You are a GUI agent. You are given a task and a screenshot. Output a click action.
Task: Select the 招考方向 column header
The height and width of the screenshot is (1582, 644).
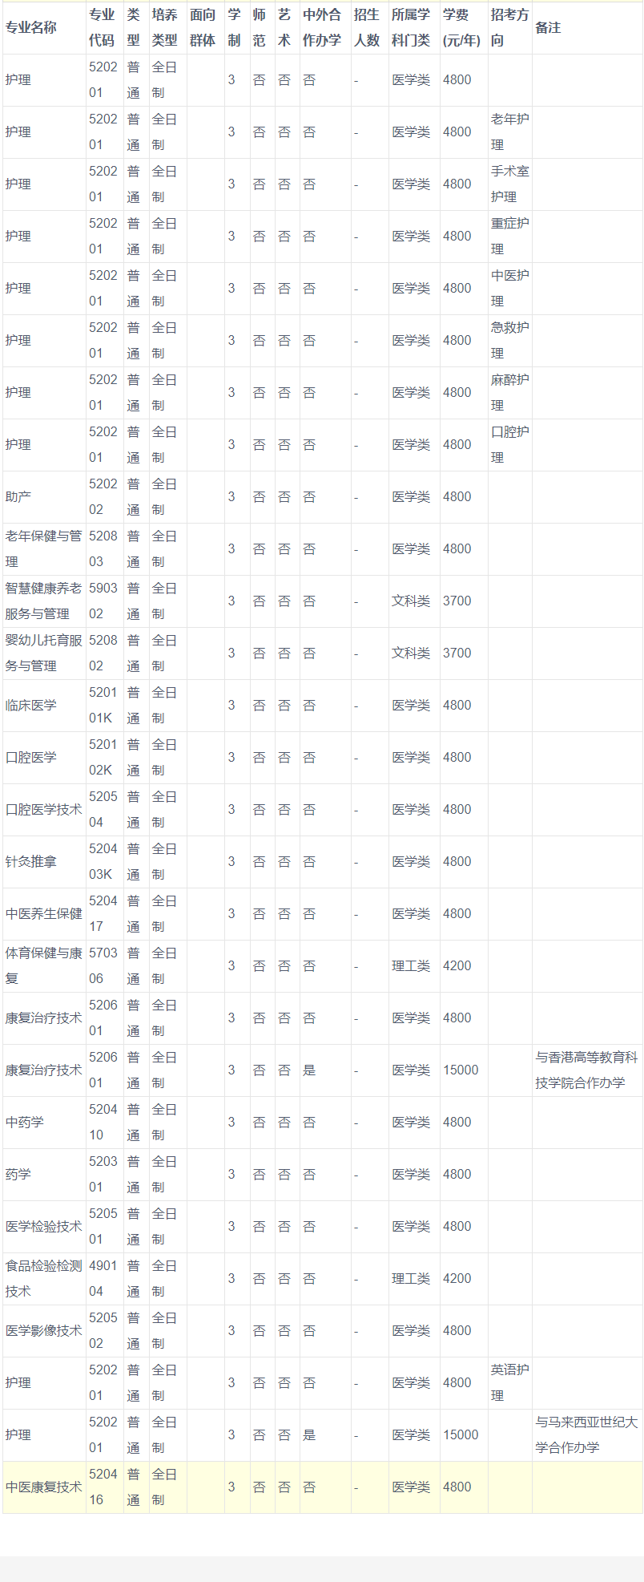[509, 27]
